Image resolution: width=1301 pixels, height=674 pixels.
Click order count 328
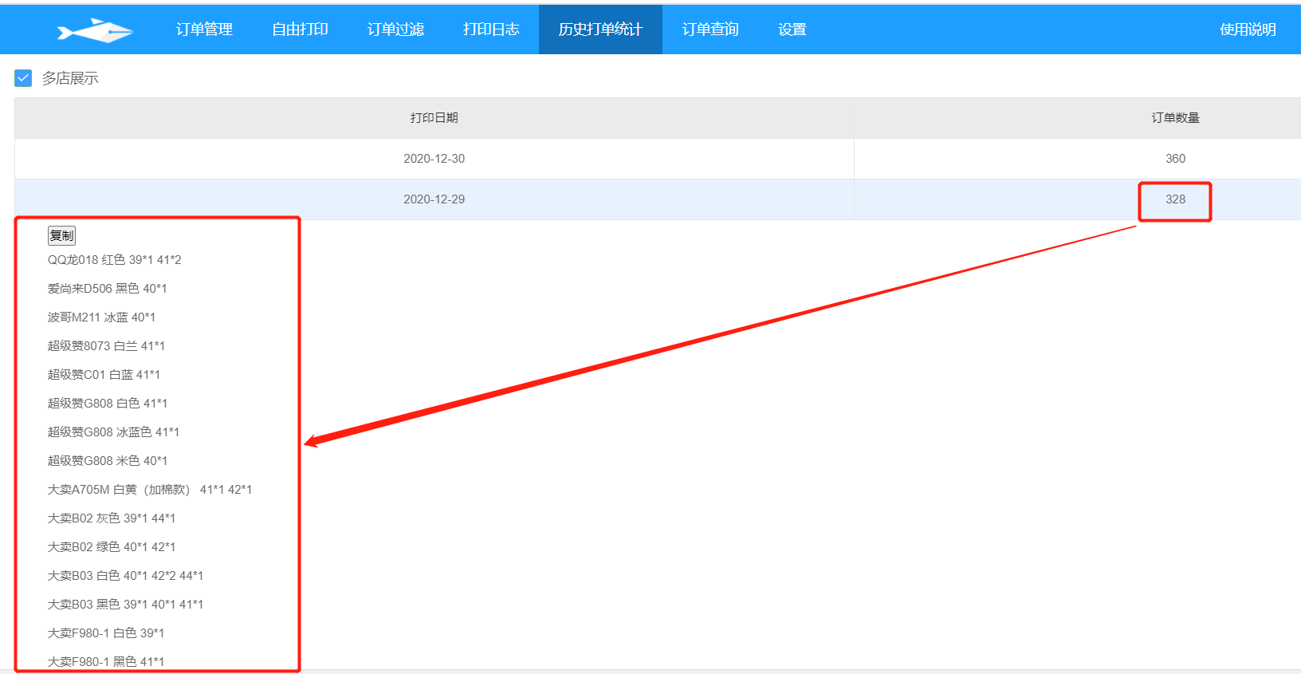coord(1175,199)
